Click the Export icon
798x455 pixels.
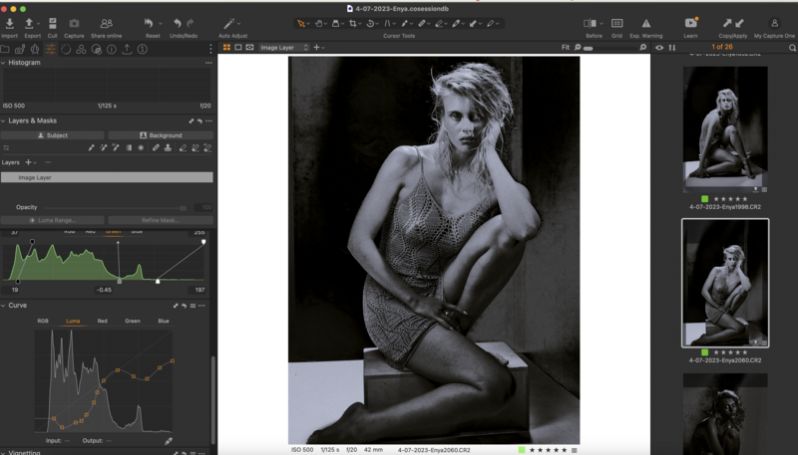pos(29,23)
